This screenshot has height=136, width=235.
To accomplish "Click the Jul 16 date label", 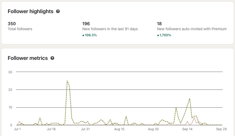I will tap(51, 129).
